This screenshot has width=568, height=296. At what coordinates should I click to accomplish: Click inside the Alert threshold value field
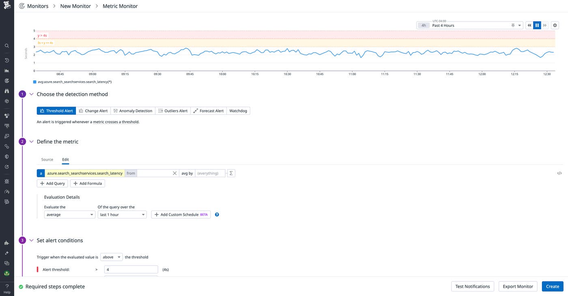pos(131,269)
